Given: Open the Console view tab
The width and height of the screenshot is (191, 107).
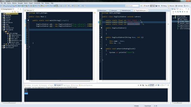Looking at the screenshot, I should point(58,85).
